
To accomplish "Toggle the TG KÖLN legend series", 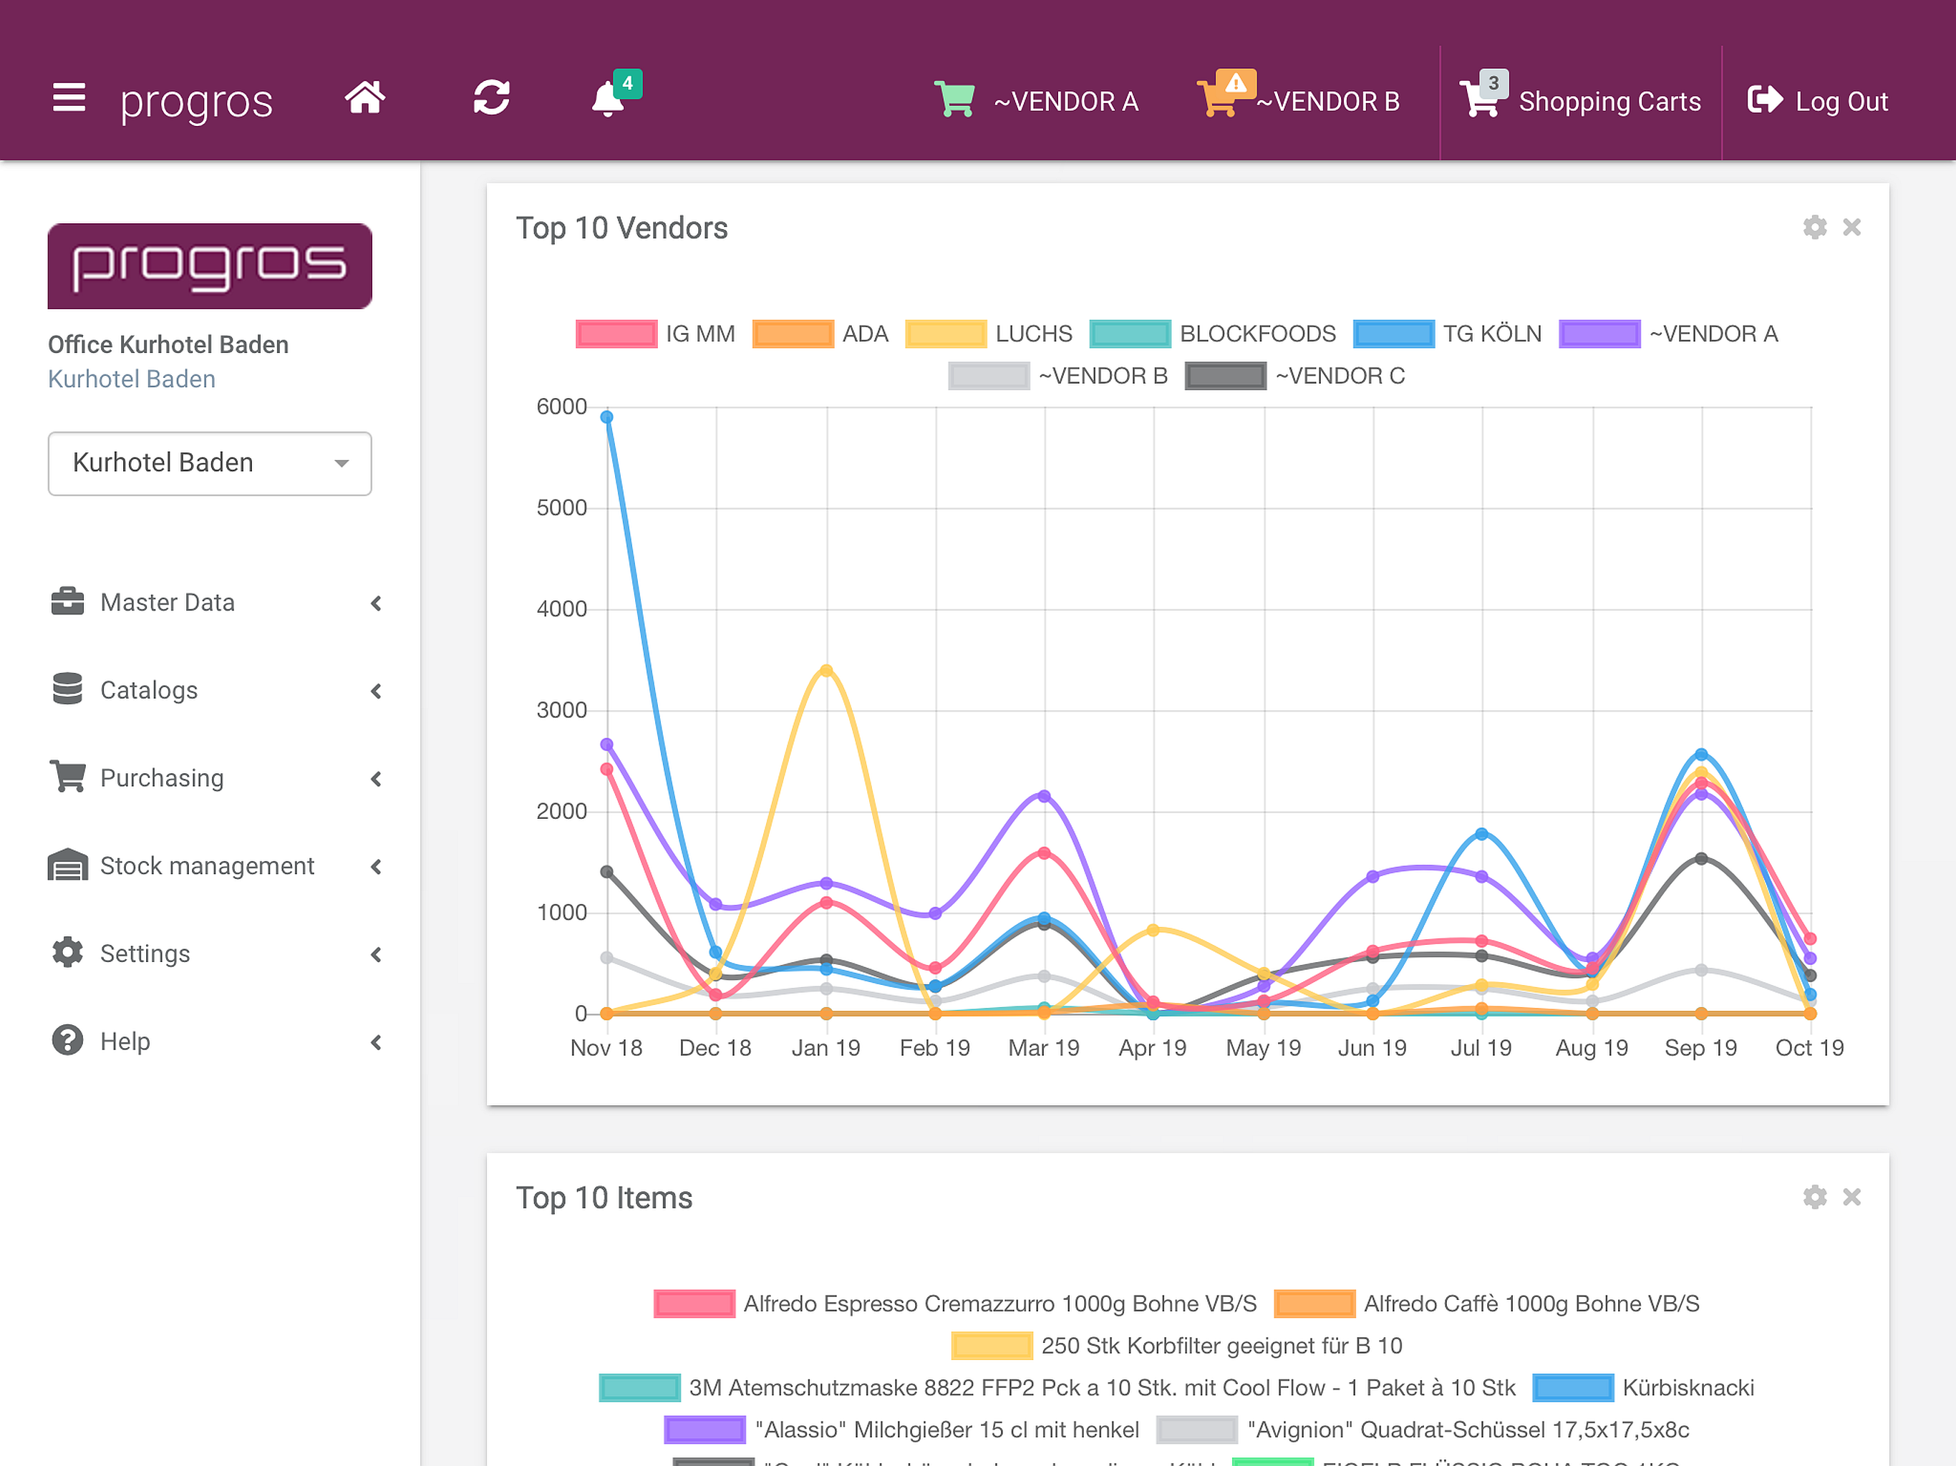I will [1448, 334].
